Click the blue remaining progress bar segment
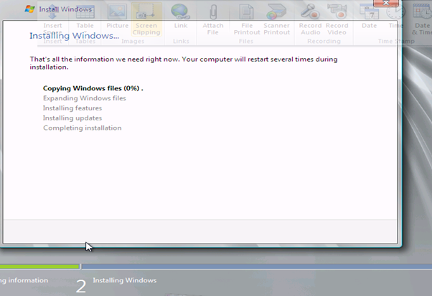This screenshot has height=296, width=432. pos(257,267)
